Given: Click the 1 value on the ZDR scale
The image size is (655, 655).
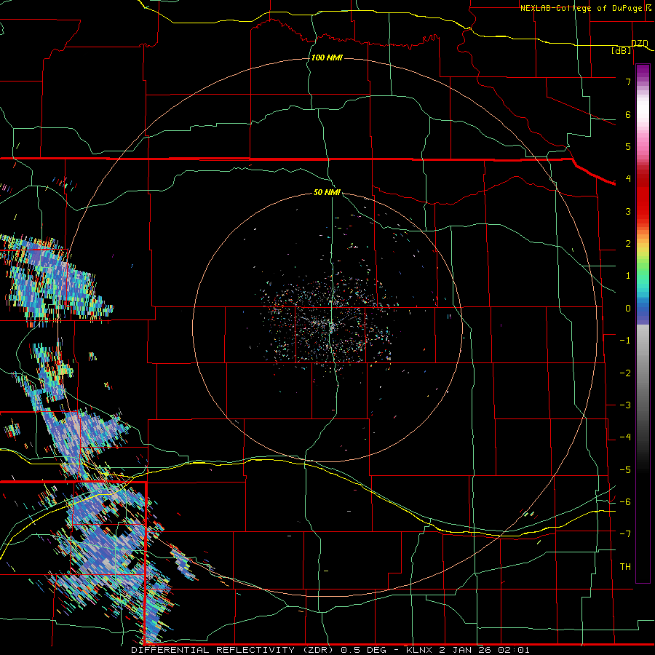Looking at the screenshot, I should pyautogui.click(x=628, y=276).
